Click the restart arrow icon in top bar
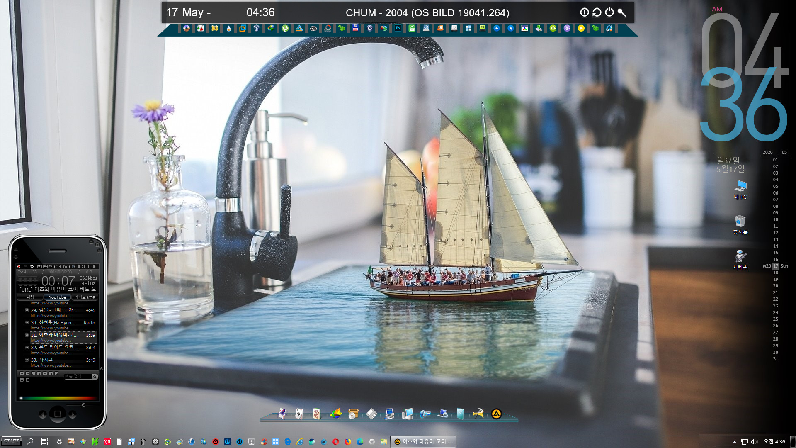This screenshot has width=796, height=448. [597, 12]
